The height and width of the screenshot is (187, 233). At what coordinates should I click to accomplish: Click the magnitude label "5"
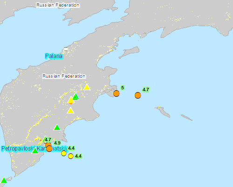(x=123, y=88)
